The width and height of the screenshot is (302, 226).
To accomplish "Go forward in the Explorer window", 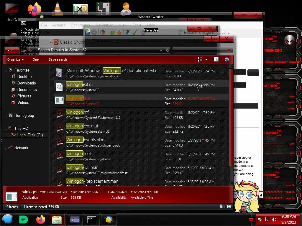I will tap(15, 50).
